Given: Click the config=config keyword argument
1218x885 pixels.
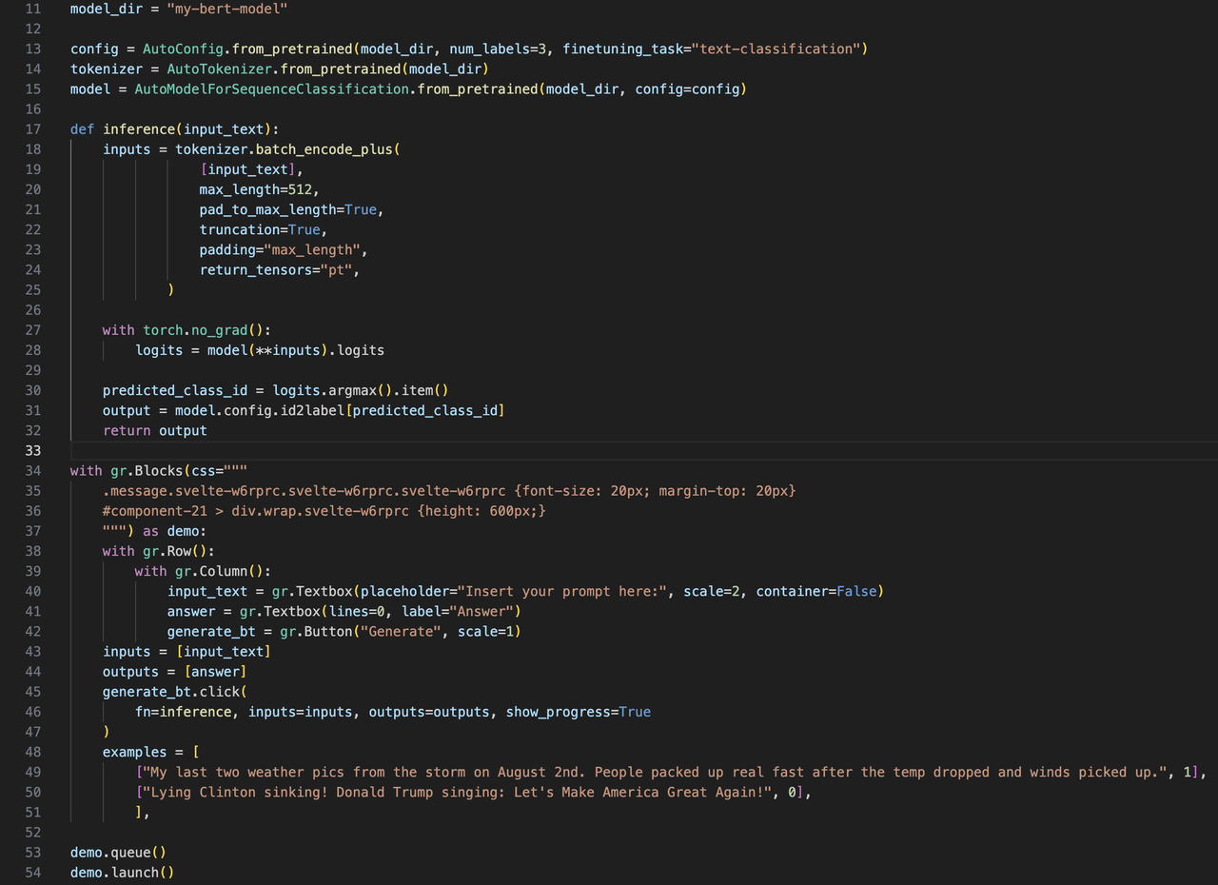Looking at the screenshot, I should [687, 88].
